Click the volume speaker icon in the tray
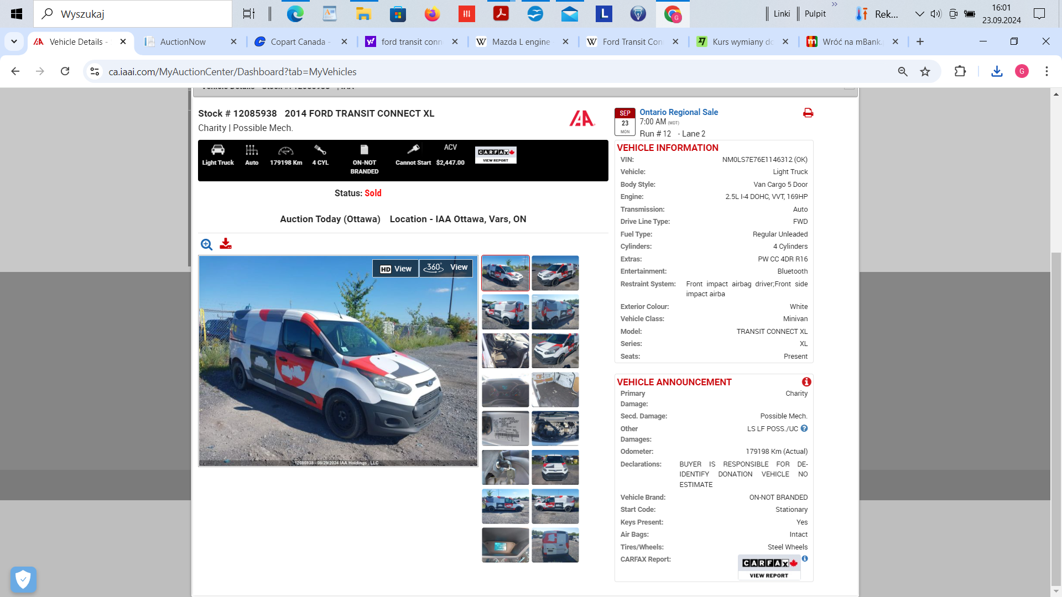Image resolution: width=1062 pixels, height=597 pixels. point(936,14)
